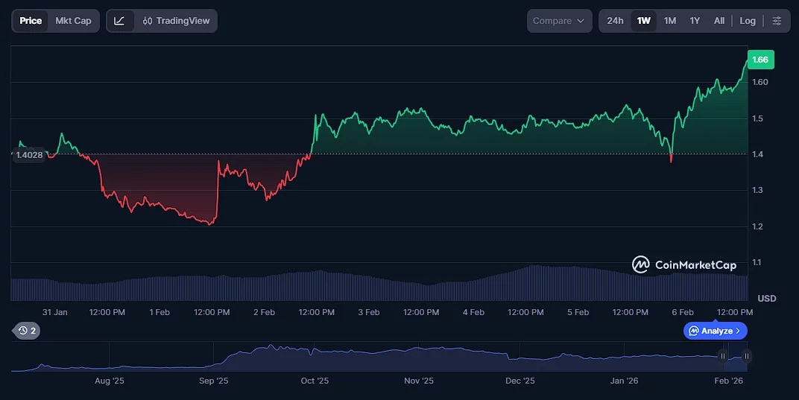Show the 1Y time range

pos(695,21)
